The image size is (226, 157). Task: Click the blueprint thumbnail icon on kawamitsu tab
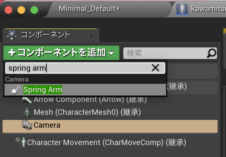pyautogui.click(x=182, y=9)
